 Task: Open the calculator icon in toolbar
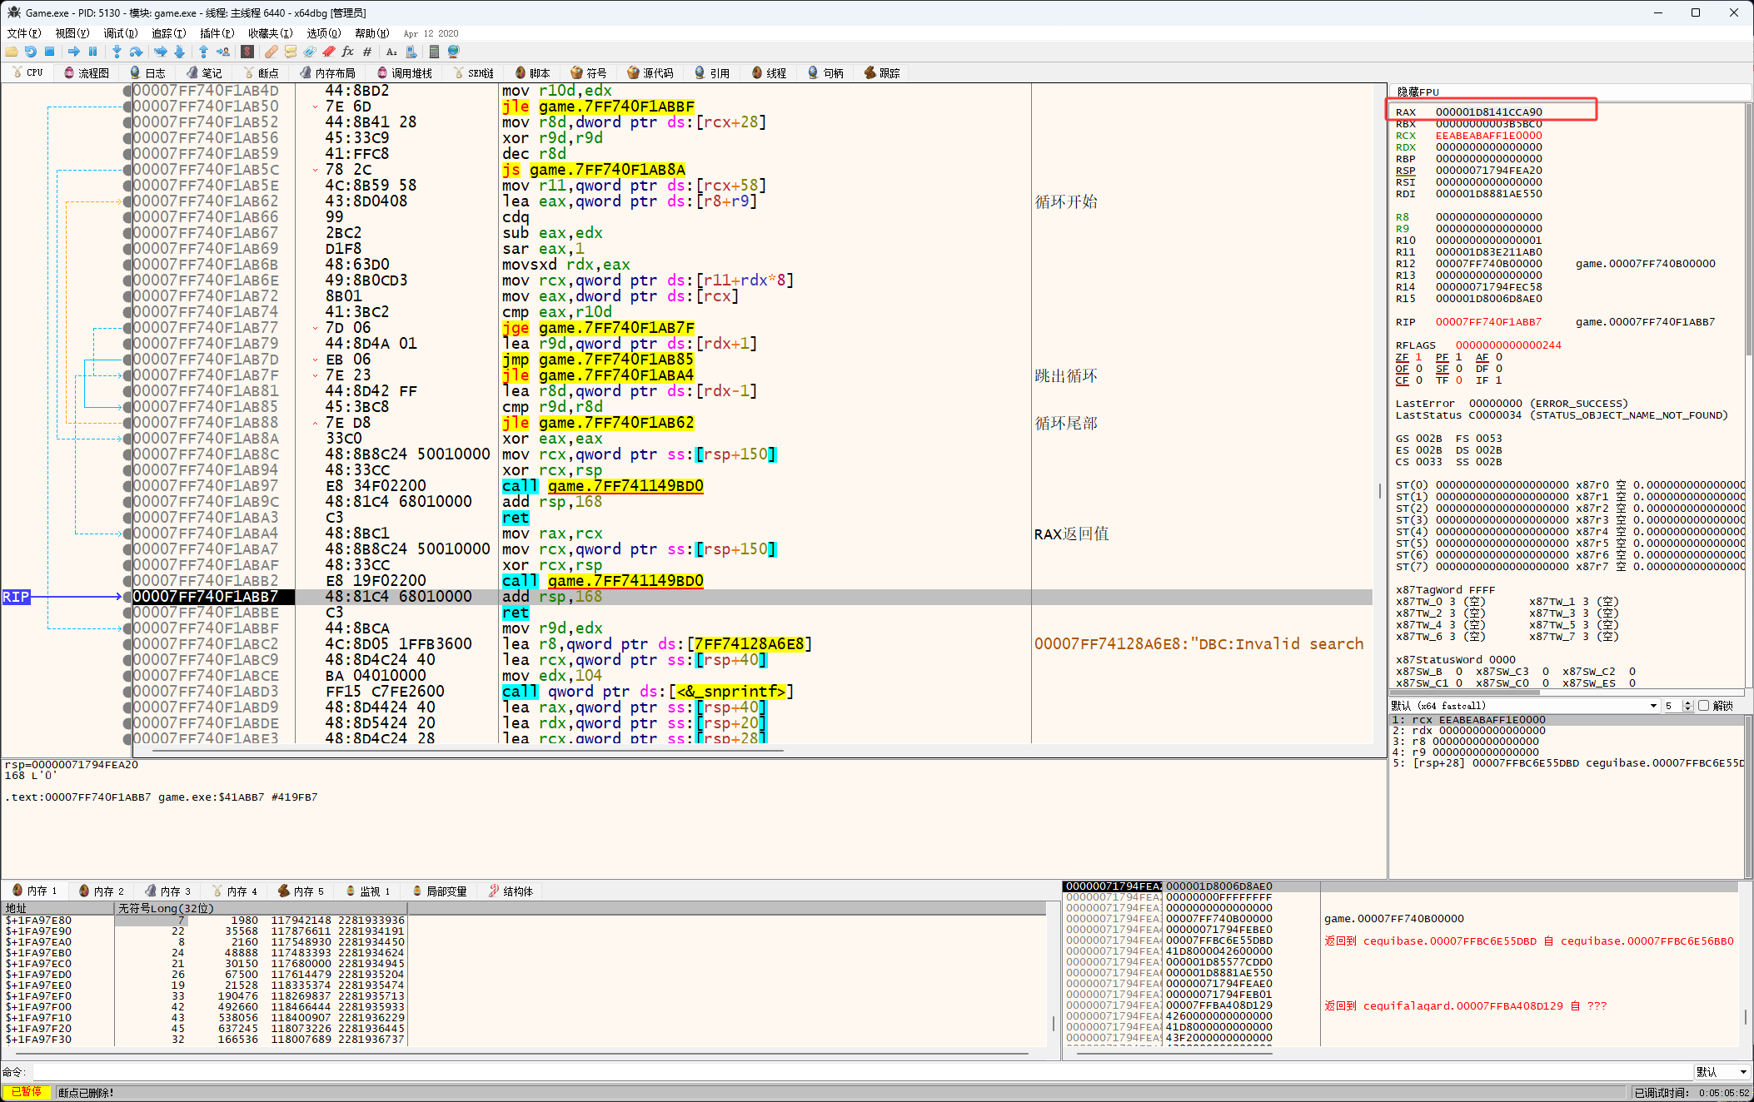click(434, 52)
